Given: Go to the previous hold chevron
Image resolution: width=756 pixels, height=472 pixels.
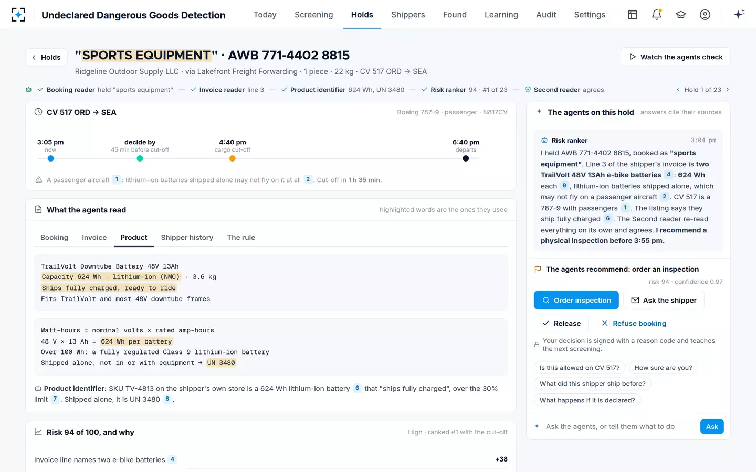Looking at the screenshot, I should pos(678,90).
